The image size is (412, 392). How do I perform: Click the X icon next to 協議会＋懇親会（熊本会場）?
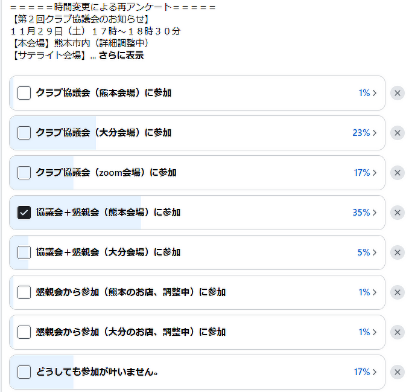click(x=397, y=213)
